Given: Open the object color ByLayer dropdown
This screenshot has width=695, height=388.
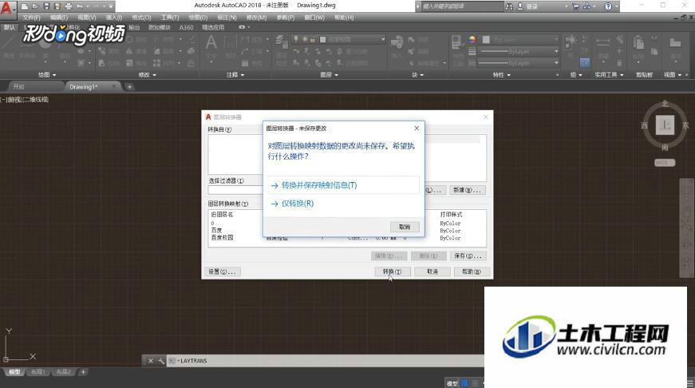Looking at the screenshot, I should coord(520,39).
